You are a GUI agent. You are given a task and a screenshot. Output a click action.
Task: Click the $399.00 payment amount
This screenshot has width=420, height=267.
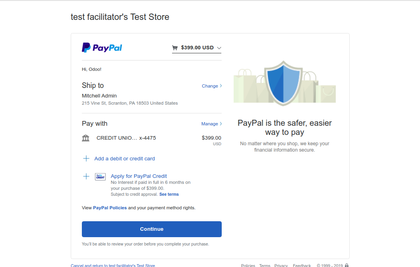click(211, 138)
